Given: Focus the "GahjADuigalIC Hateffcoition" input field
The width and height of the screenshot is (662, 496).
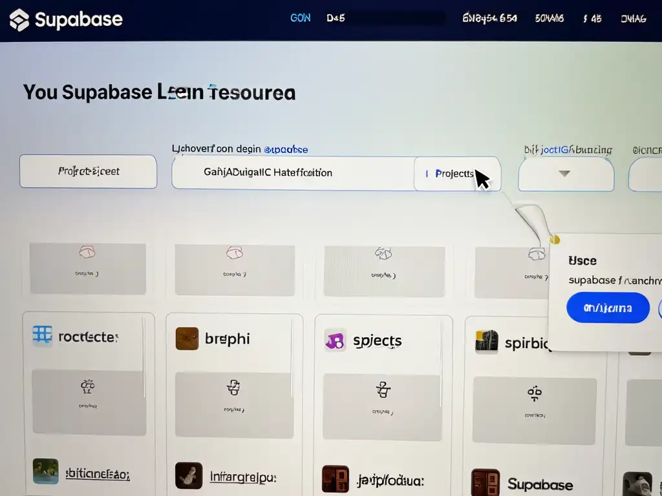Looking at the screenshot, I should click(293, 173).
